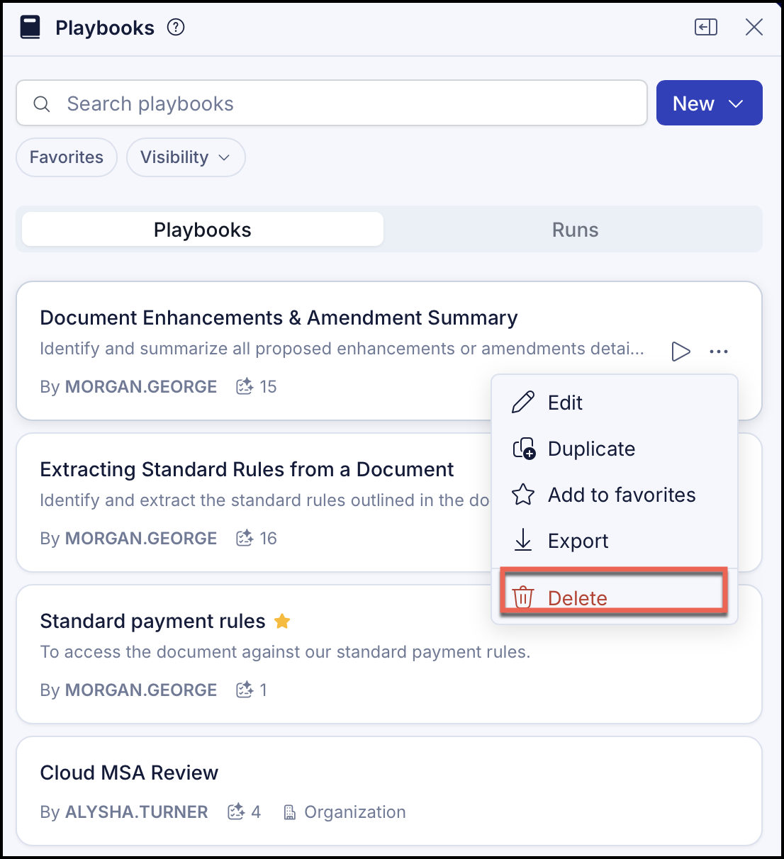Click the Playbooks panel title text

pos(105,28)
